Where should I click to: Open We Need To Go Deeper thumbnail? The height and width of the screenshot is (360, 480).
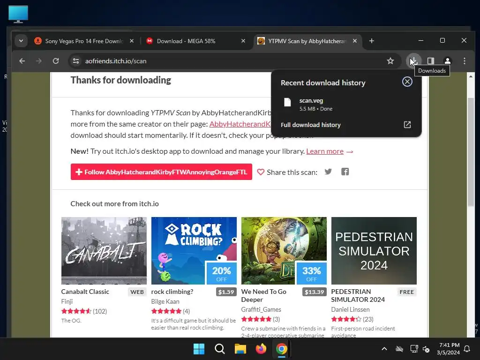(284, 251)
